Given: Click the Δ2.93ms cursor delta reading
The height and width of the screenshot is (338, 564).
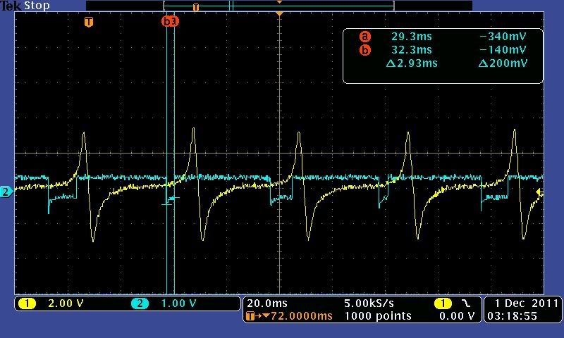Looking at the screenshot, I should [x=412, y=63].
